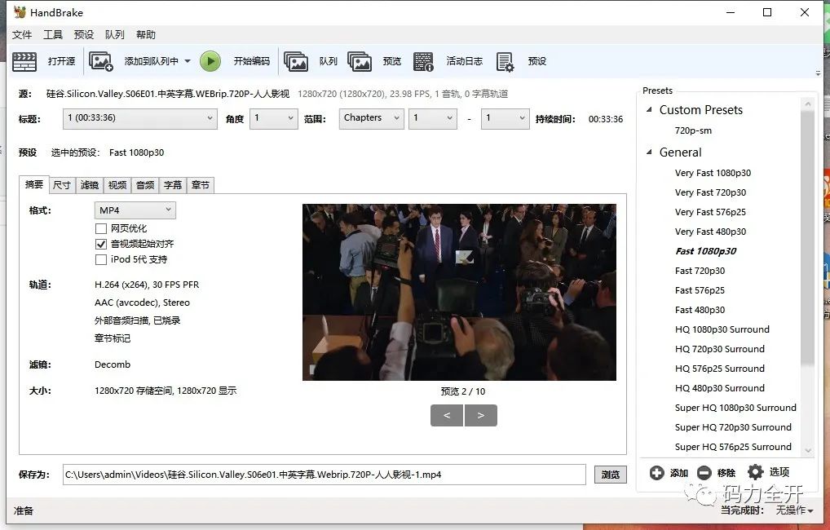The image size is (830, 530).
Task: Switch to the 视频 tab
Action: click(117, 185)
